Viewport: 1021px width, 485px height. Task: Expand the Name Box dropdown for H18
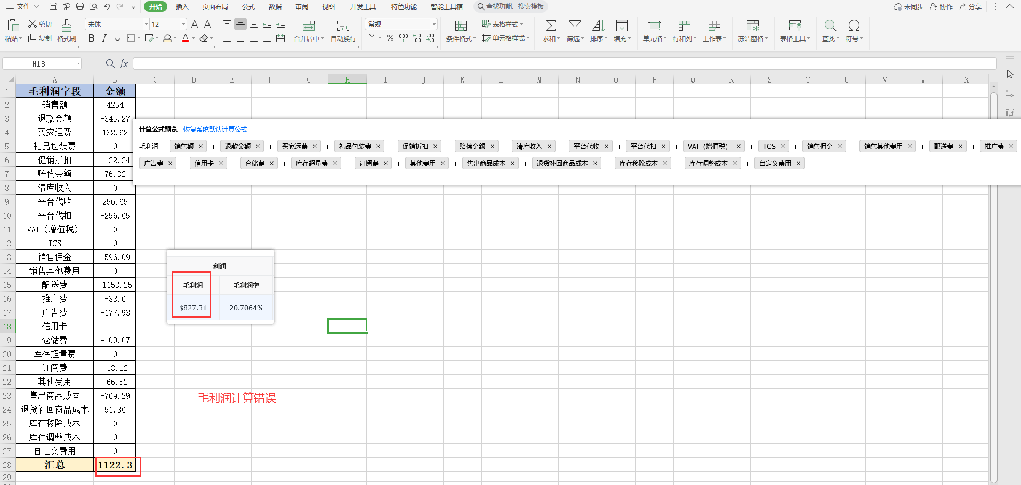click(x=78, y=64)
